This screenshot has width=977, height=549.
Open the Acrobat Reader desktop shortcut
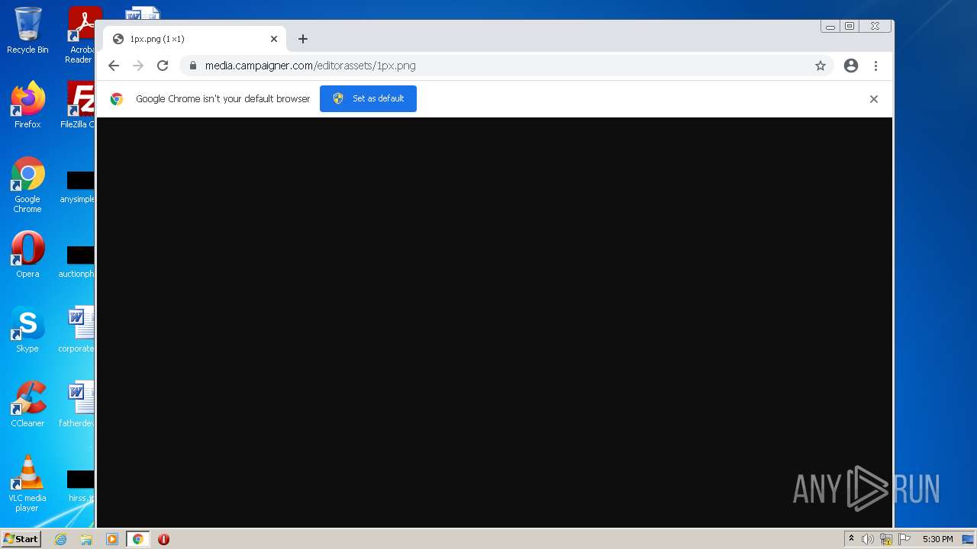(81, 35)
